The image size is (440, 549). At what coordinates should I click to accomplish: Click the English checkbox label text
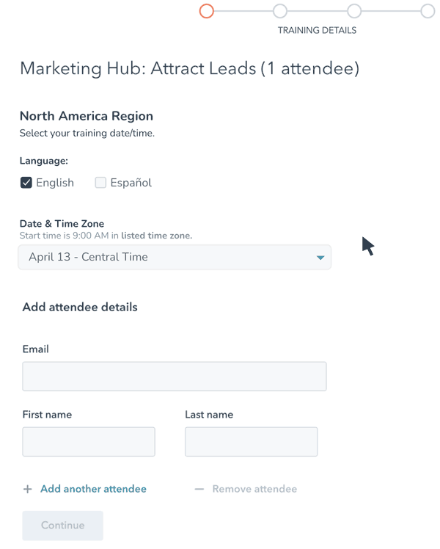pyautogui.click(x=55, y=183)
